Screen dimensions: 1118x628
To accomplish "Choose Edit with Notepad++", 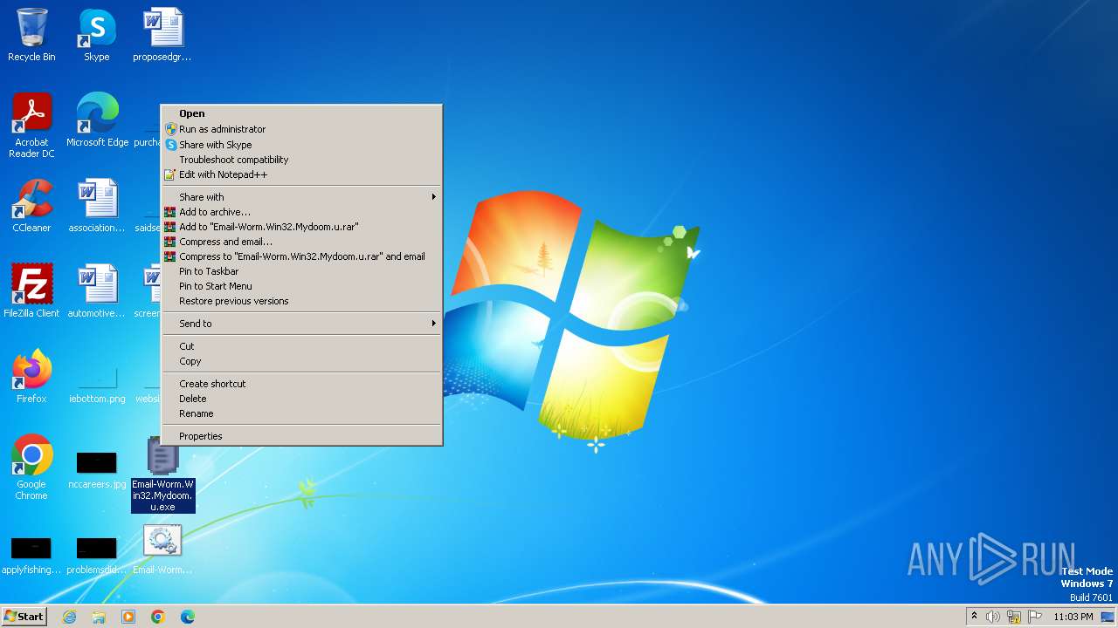I will pos(301,174).
